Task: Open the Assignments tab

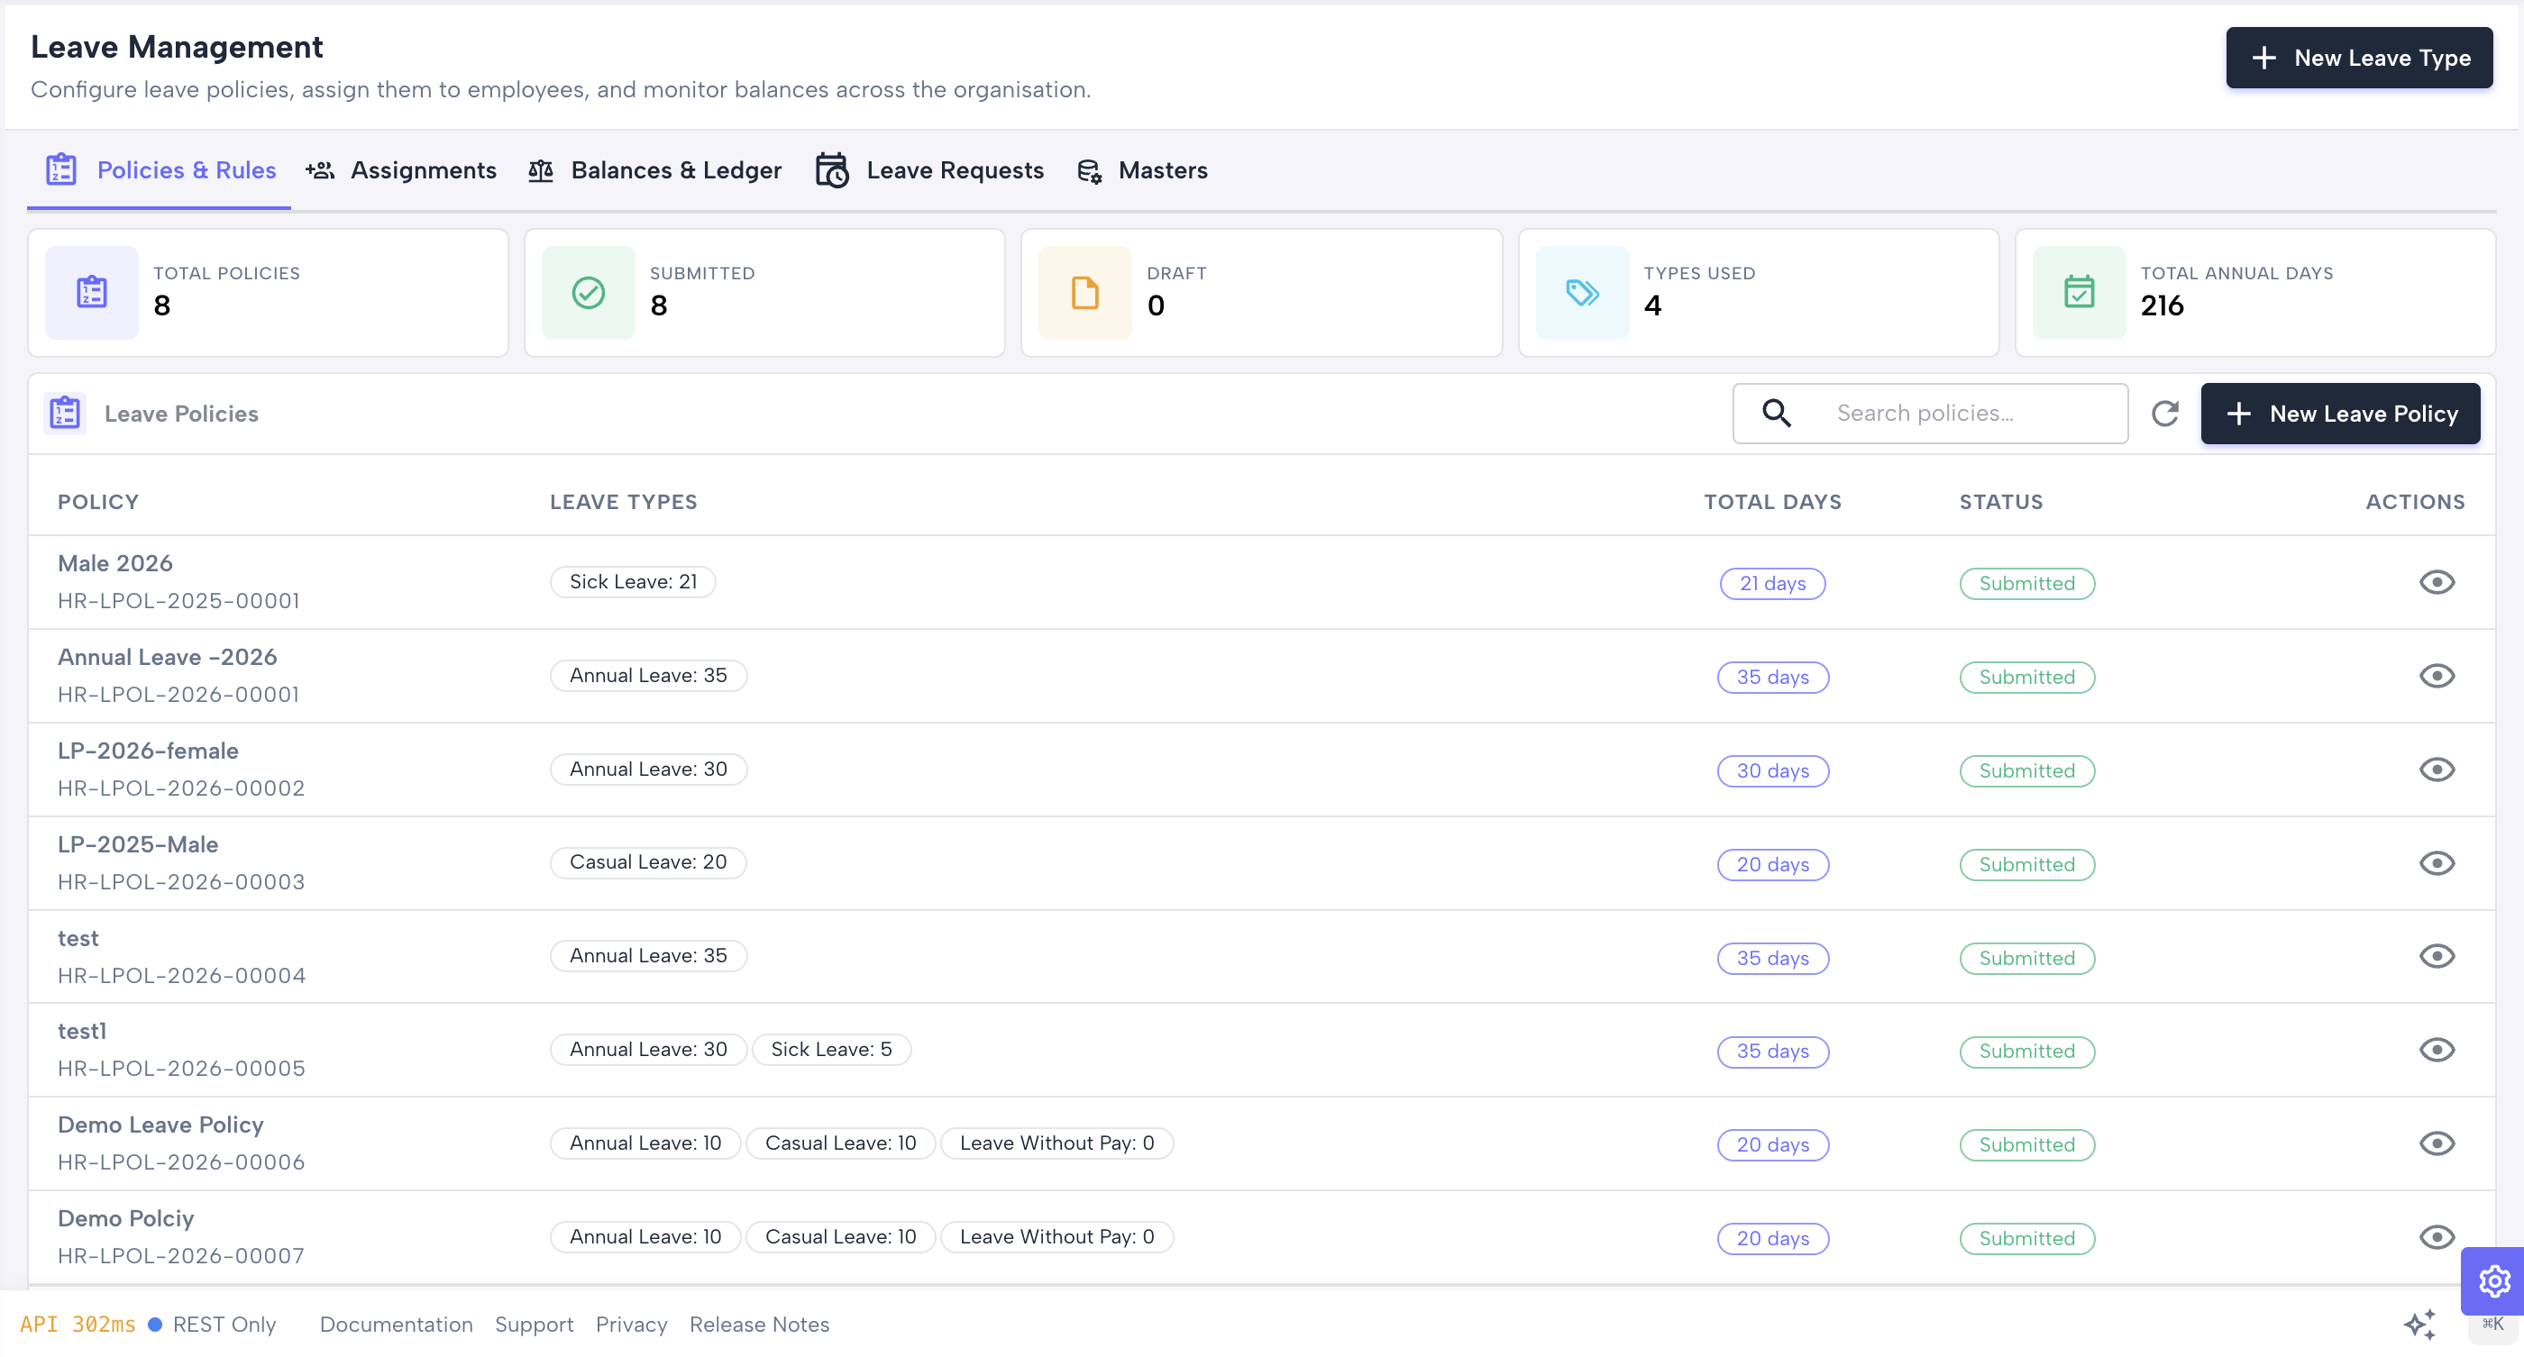Action: [401, 170]
